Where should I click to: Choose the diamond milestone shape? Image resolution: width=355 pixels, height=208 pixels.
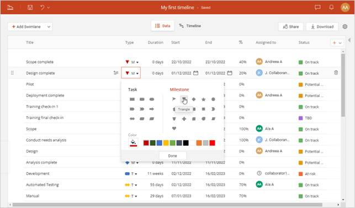point(194,99)
